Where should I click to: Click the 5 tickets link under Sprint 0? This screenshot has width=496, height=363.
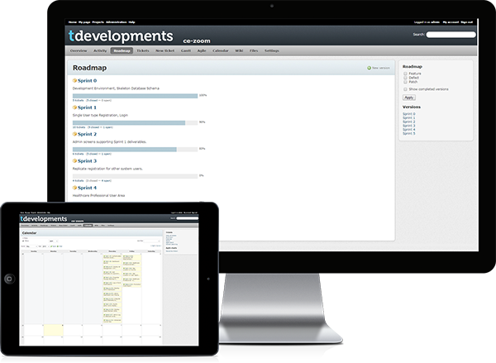[79, 100]
